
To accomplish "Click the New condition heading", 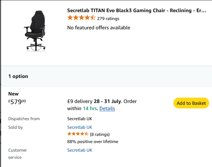I will 13,94.
